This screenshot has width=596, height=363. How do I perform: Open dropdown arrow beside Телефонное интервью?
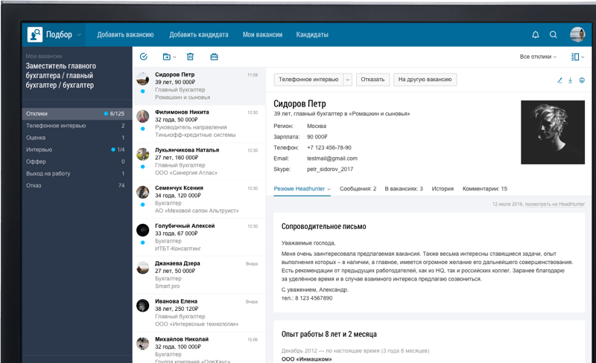pos(347,80)
